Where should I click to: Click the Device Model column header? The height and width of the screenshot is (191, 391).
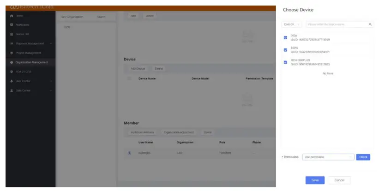pos(200,78)
